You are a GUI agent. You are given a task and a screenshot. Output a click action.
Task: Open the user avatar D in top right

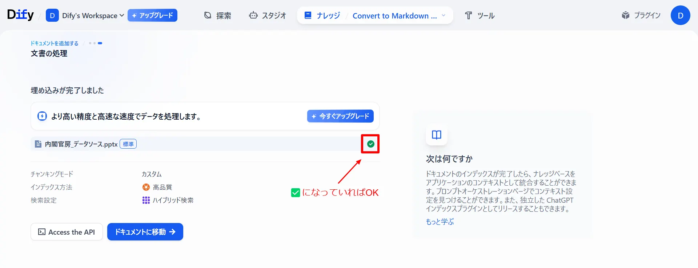coord(680,15)
